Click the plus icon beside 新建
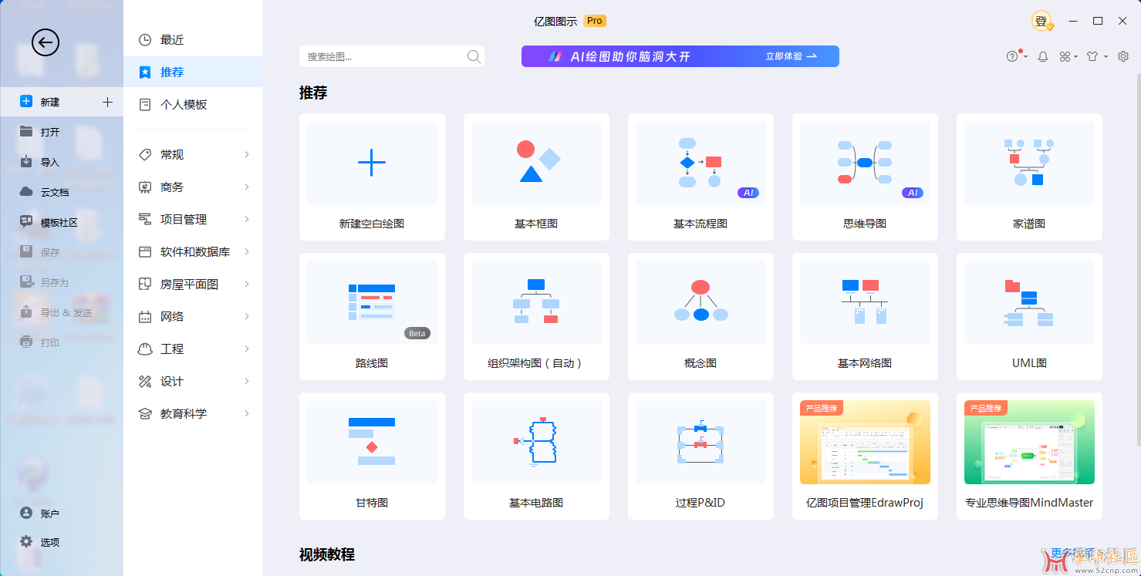 107,102
